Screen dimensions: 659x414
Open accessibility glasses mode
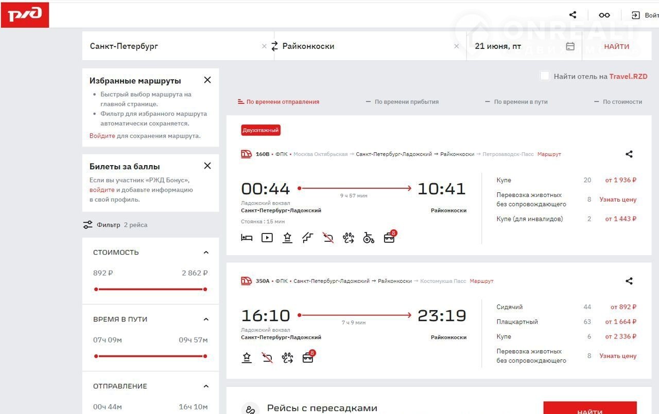[604, 15]
